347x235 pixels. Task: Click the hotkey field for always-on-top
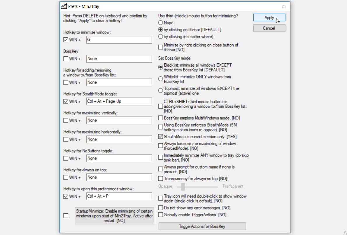click(119, 177)
